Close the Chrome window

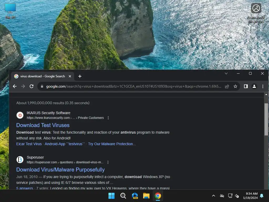(262, 74)
